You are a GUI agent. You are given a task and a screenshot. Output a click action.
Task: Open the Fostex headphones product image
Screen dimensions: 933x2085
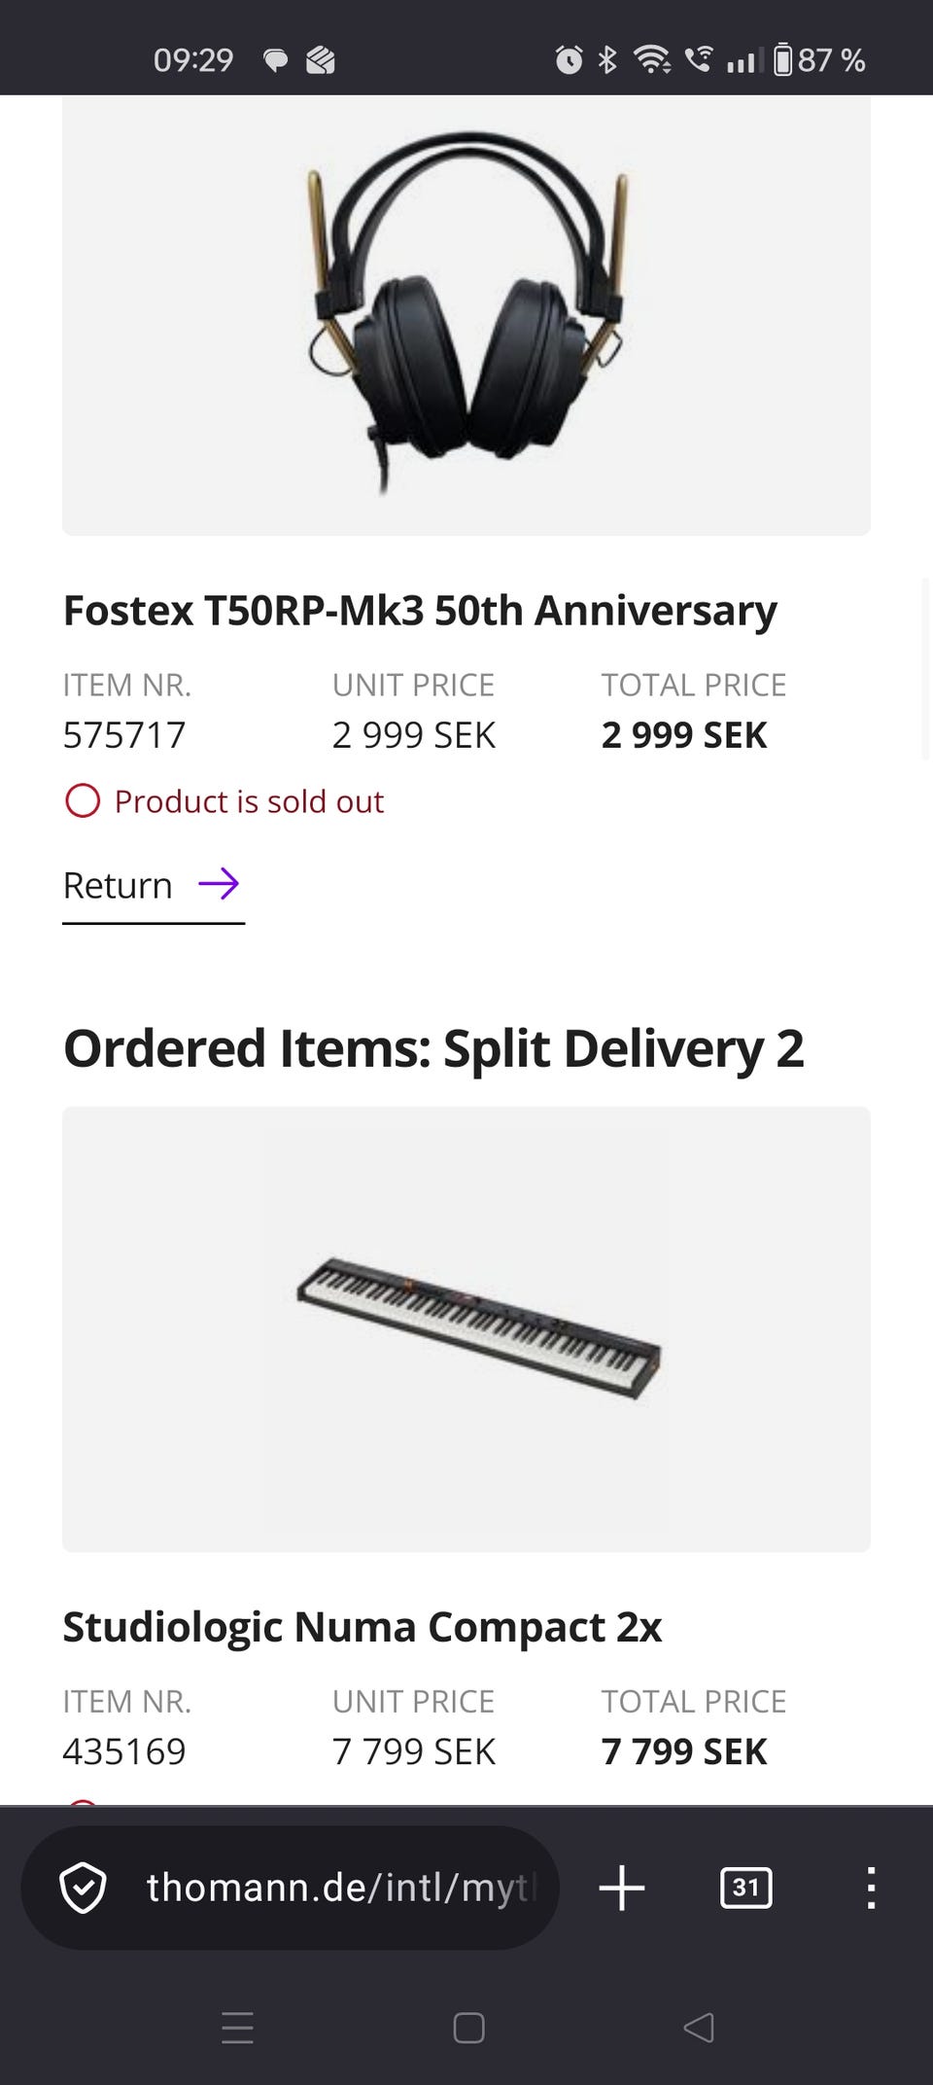tap(466, 316)
